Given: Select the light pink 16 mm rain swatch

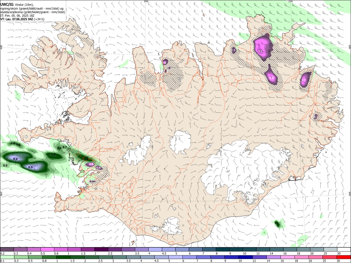Looking at the screenshot, I should [288, 257].
